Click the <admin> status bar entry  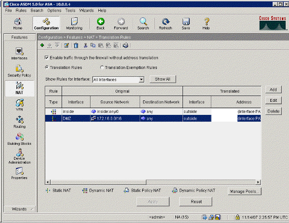(x=157, y=217)
